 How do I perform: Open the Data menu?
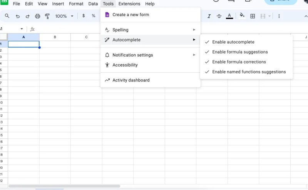click(93, 4)
